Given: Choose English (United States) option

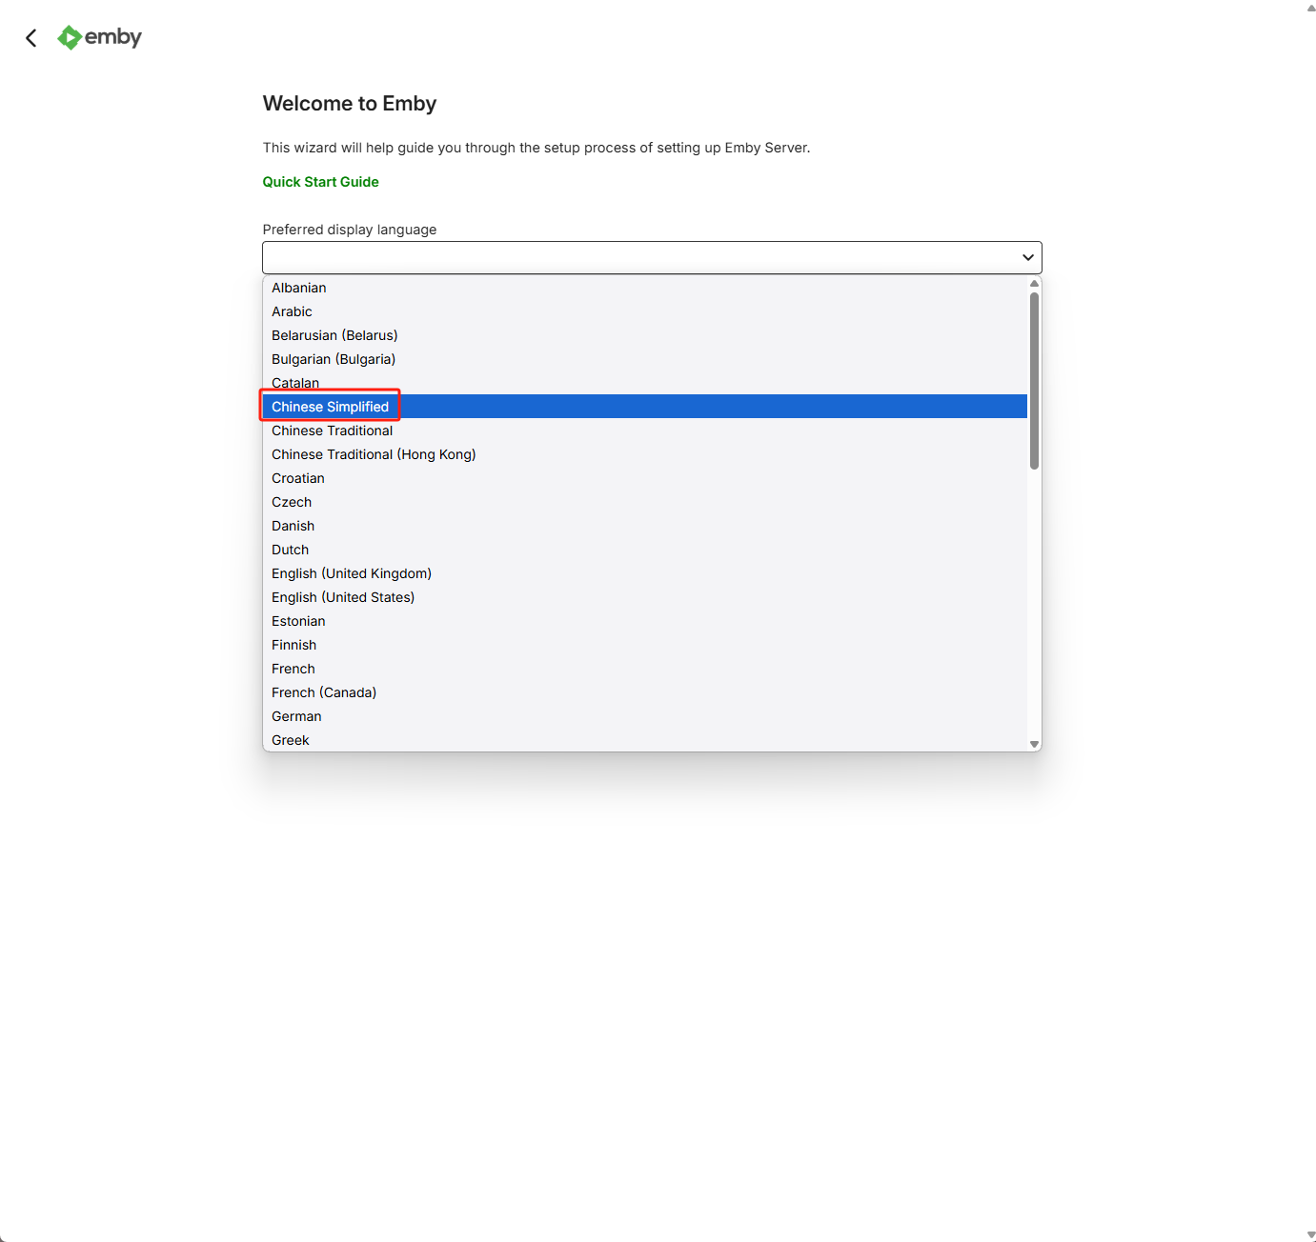Looking at the screenshot, I should click(x=343, y=597).
